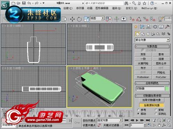Select the Helpers category icon
Screen dimensions: 173x129
[x=158, y=34]
